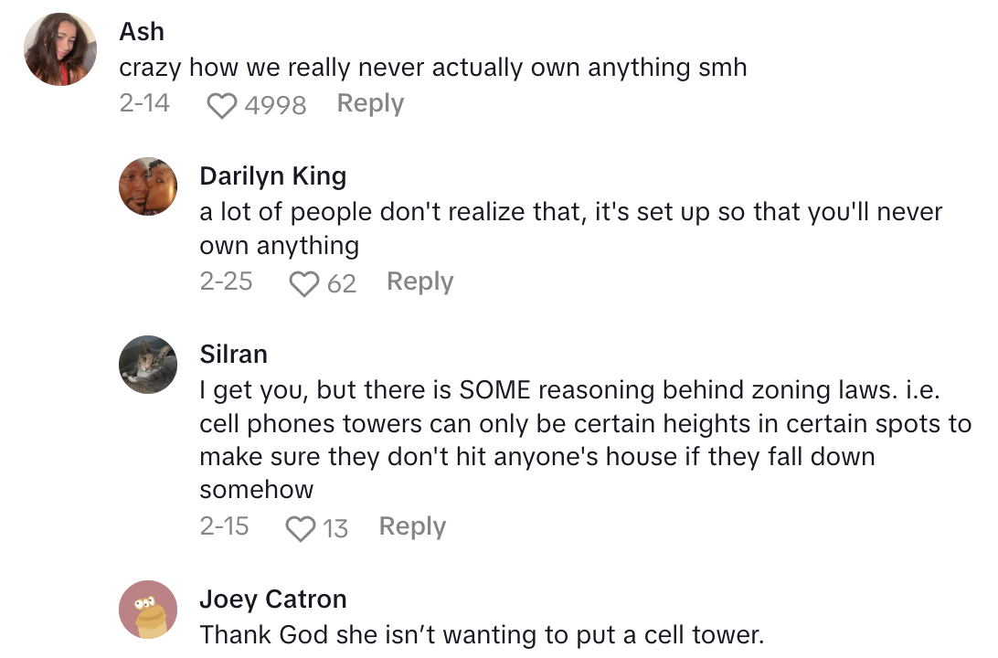Open Darilyn King's avatar
Viewport: 998px width, 658px height.
[x=148, y=187]
